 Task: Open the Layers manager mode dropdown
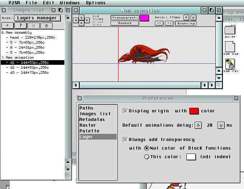37,18
